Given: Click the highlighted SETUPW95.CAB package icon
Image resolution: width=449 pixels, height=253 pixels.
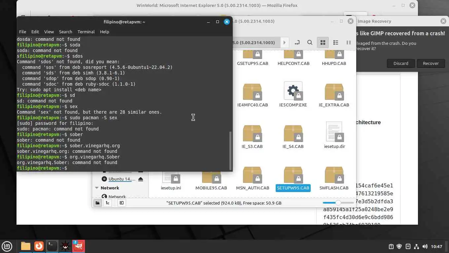Looking at the screenshot, I should click(x=293, y=175).
